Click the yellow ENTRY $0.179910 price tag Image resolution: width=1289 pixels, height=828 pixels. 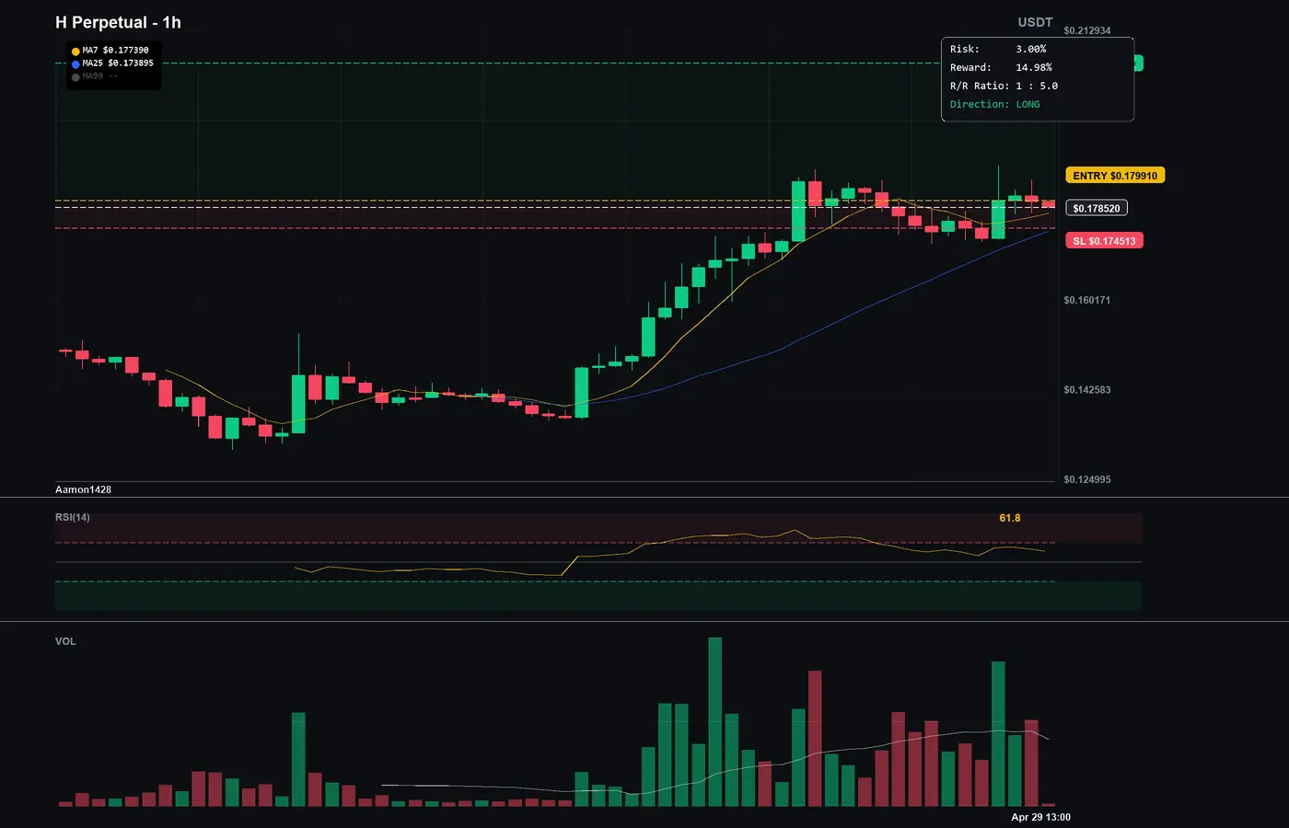coord(1115,176)
